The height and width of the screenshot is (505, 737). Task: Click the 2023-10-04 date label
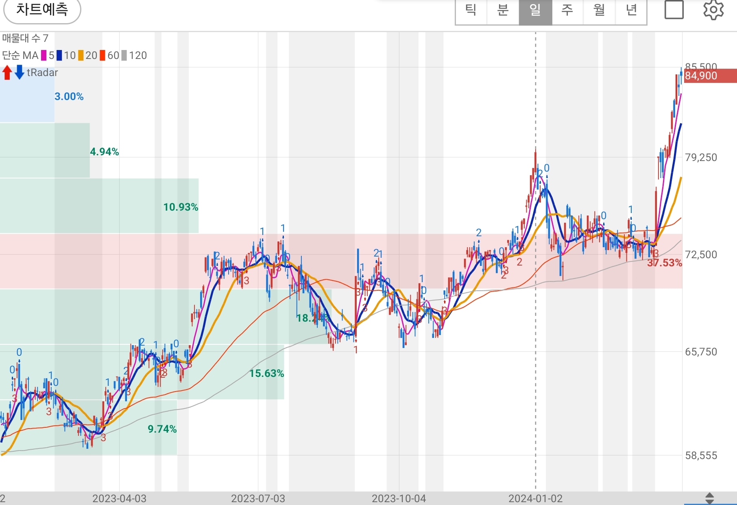coord(399,498)
